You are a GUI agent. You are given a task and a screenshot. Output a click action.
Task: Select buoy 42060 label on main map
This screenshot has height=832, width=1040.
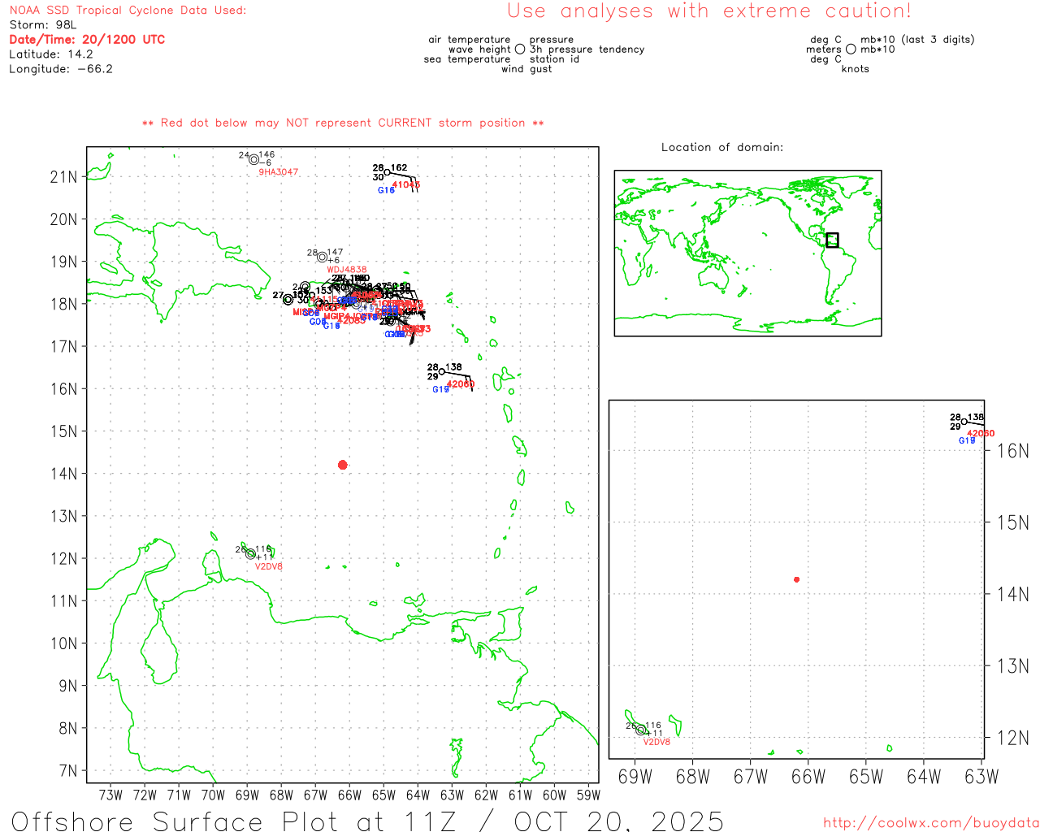coord(460,384)
